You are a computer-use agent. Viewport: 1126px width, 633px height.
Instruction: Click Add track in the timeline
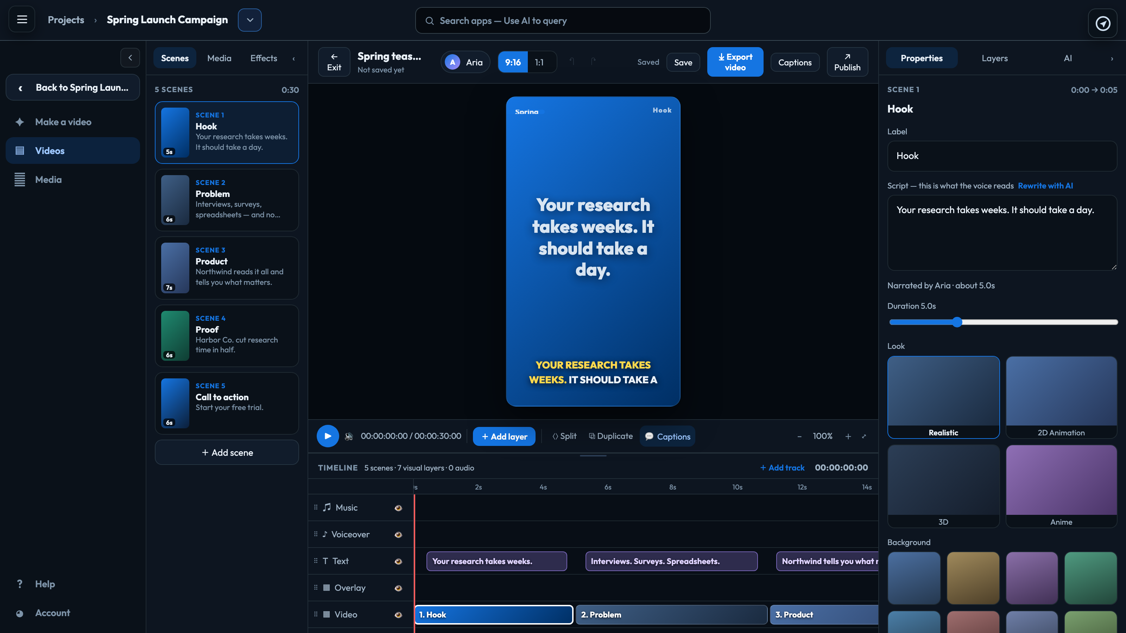pyautogui.click(x=783, y=467)
